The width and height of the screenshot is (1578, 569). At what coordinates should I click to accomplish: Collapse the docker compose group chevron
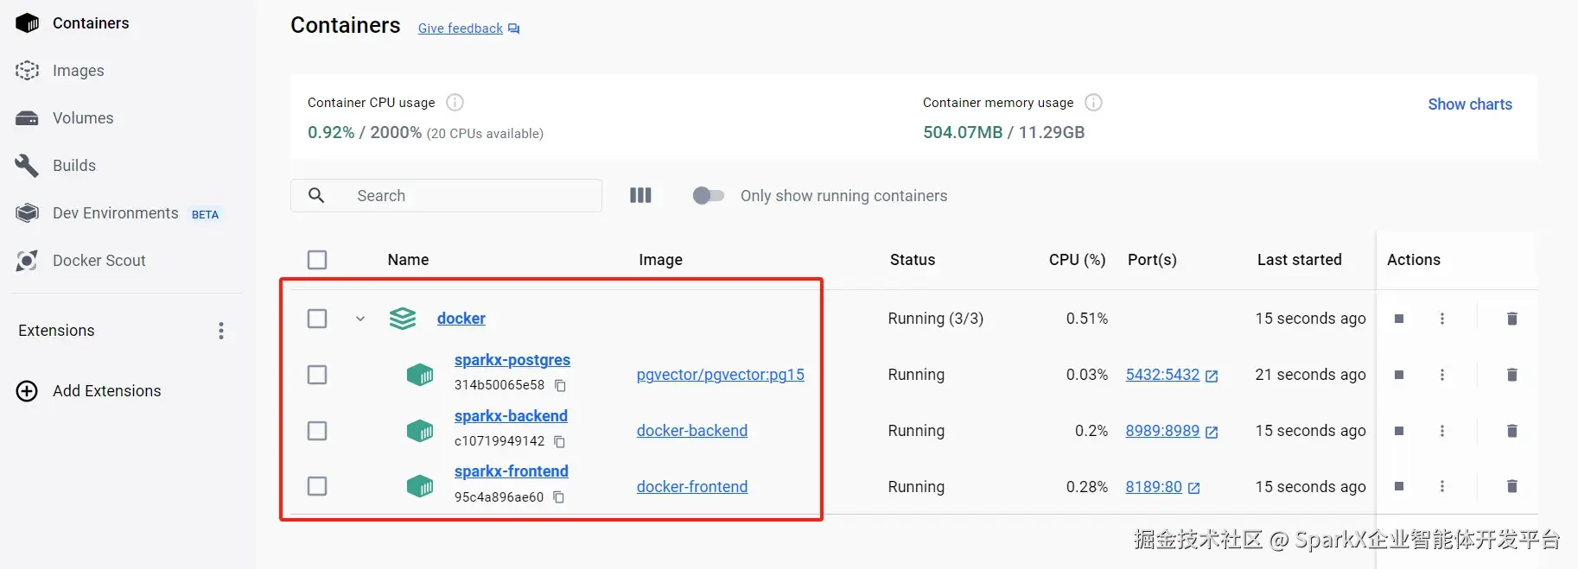point(360,319)
